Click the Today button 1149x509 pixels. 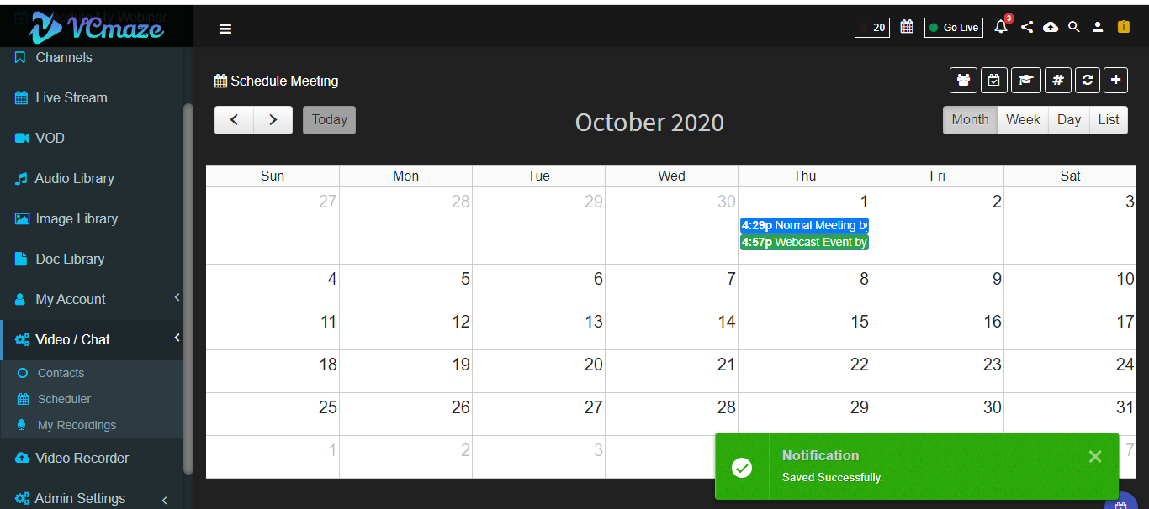tap(329, 119)
